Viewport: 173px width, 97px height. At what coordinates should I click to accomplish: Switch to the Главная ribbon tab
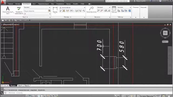tap(10, 4)
